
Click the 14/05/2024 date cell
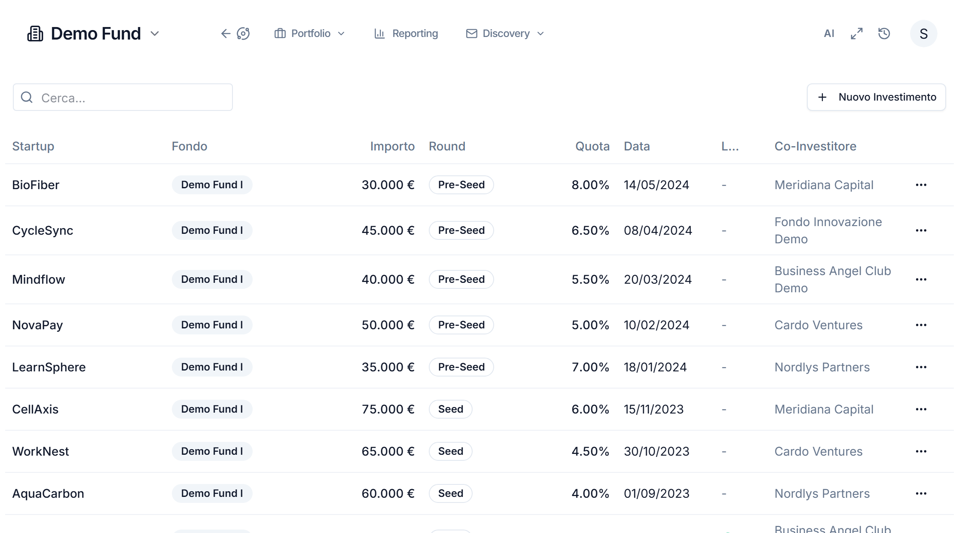[657, 185]
